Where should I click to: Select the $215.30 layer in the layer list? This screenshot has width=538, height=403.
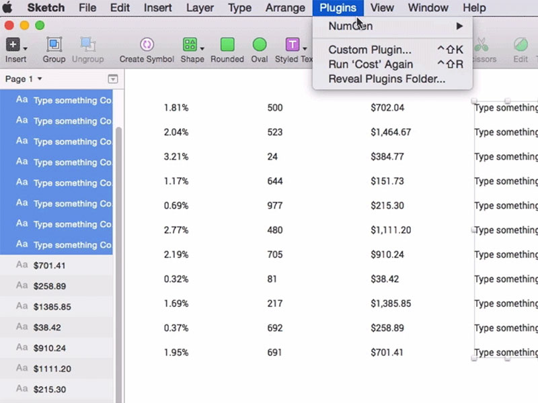click(x=56, y=389)
